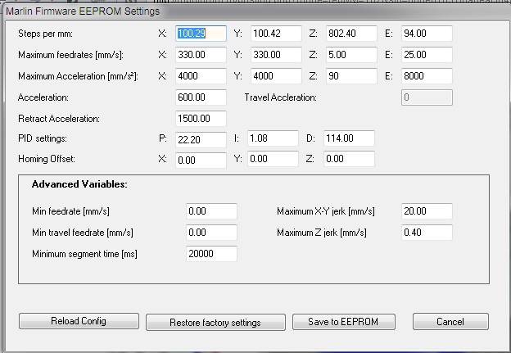This screenshot has width=511, height=353.
Task: Click the PID D value field
Action: [349, 138]
